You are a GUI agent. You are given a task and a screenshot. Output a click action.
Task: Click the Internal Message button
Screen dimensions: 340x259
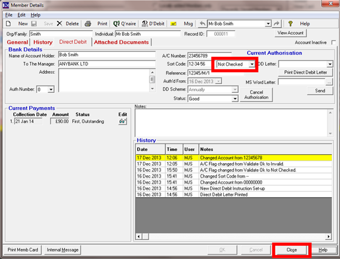click(62, 250)
